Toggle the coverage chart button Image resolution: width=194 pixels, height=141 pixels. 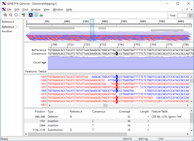[41, 15]
